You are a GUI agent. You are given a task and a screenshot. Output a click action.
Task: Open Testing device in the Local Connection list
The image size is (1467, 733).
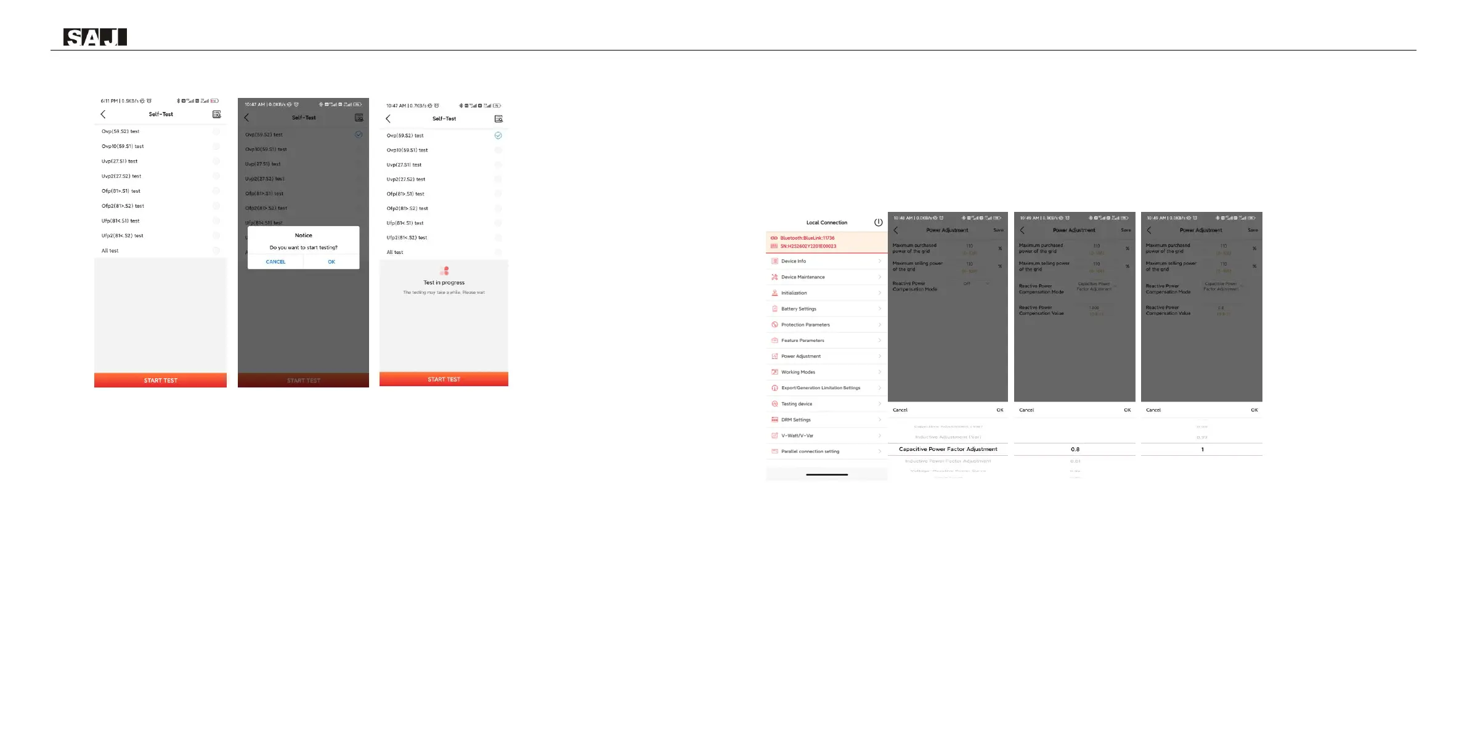(x=827, y=404)
